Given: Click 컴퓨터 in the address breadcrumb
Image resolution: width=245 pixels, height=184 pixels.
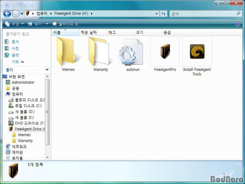Looking at the screenshot, I should [42, 13].
